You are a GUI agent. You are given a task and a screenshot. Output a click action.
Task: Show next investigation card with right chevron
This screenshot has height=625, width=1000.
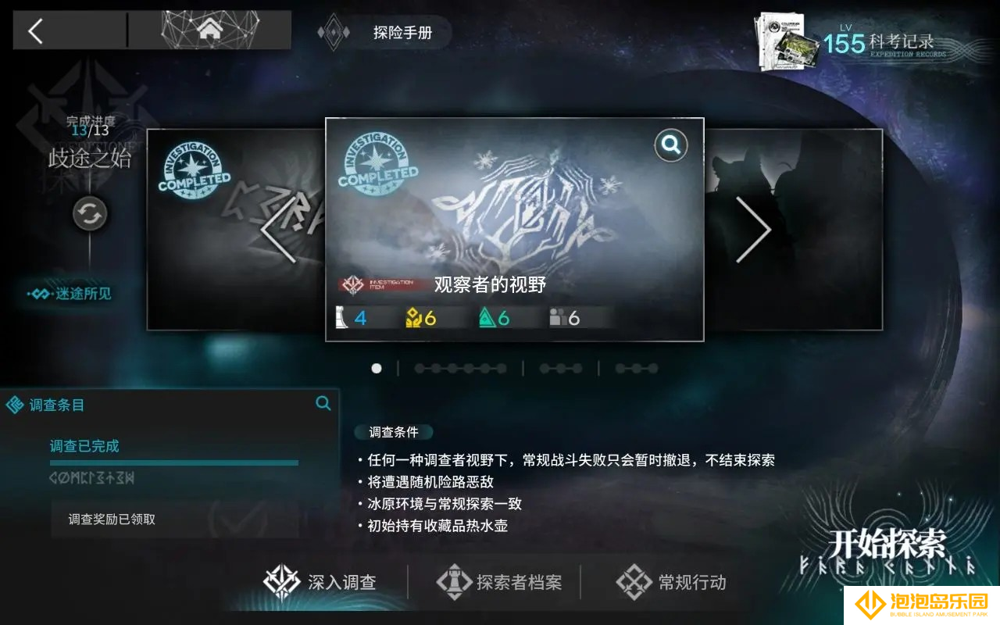[753, 230]
